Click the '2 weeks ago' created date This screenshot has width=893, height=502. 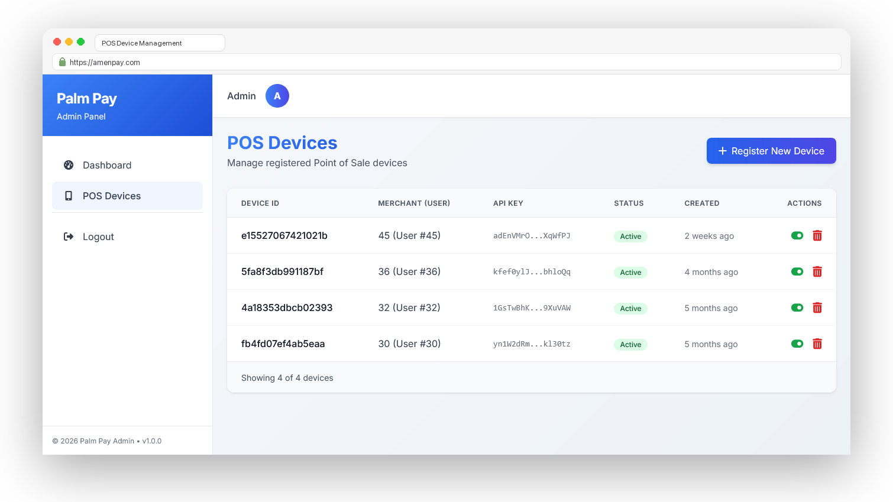point(709,236)
